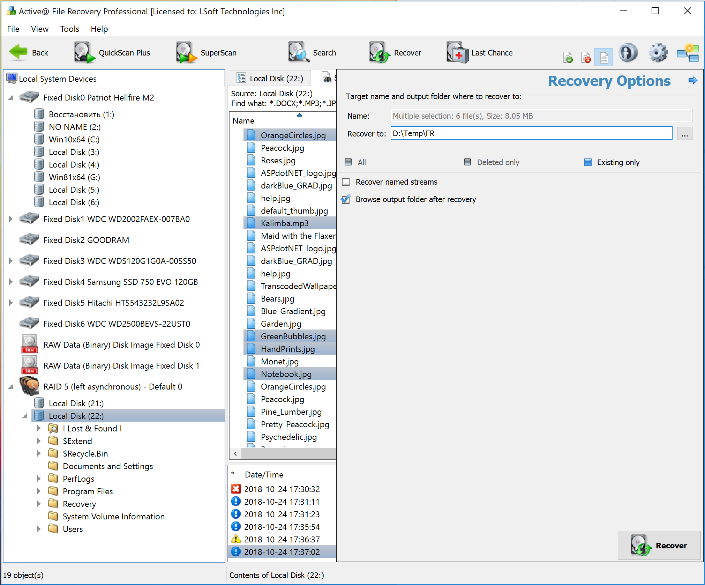Click the Recover button at bottom right
705x585 pixels.
[x=659, y=545]
